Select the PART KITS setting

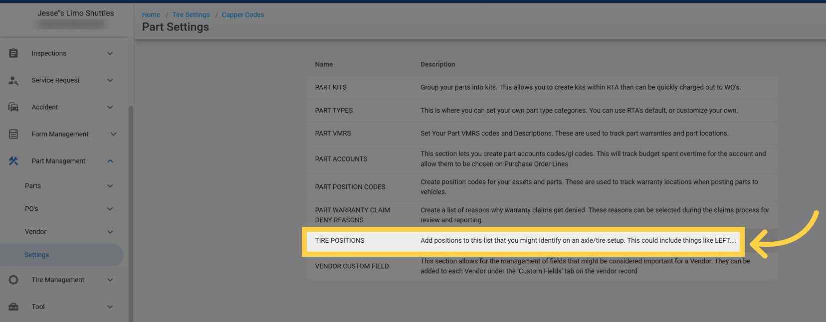coord(331,87)
